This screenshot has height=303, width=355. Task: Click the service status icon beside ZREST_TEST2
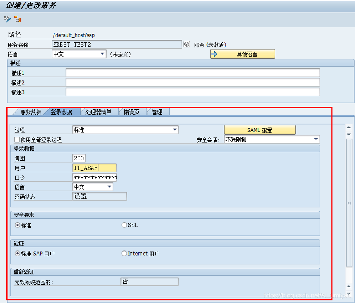click(187, 44)
